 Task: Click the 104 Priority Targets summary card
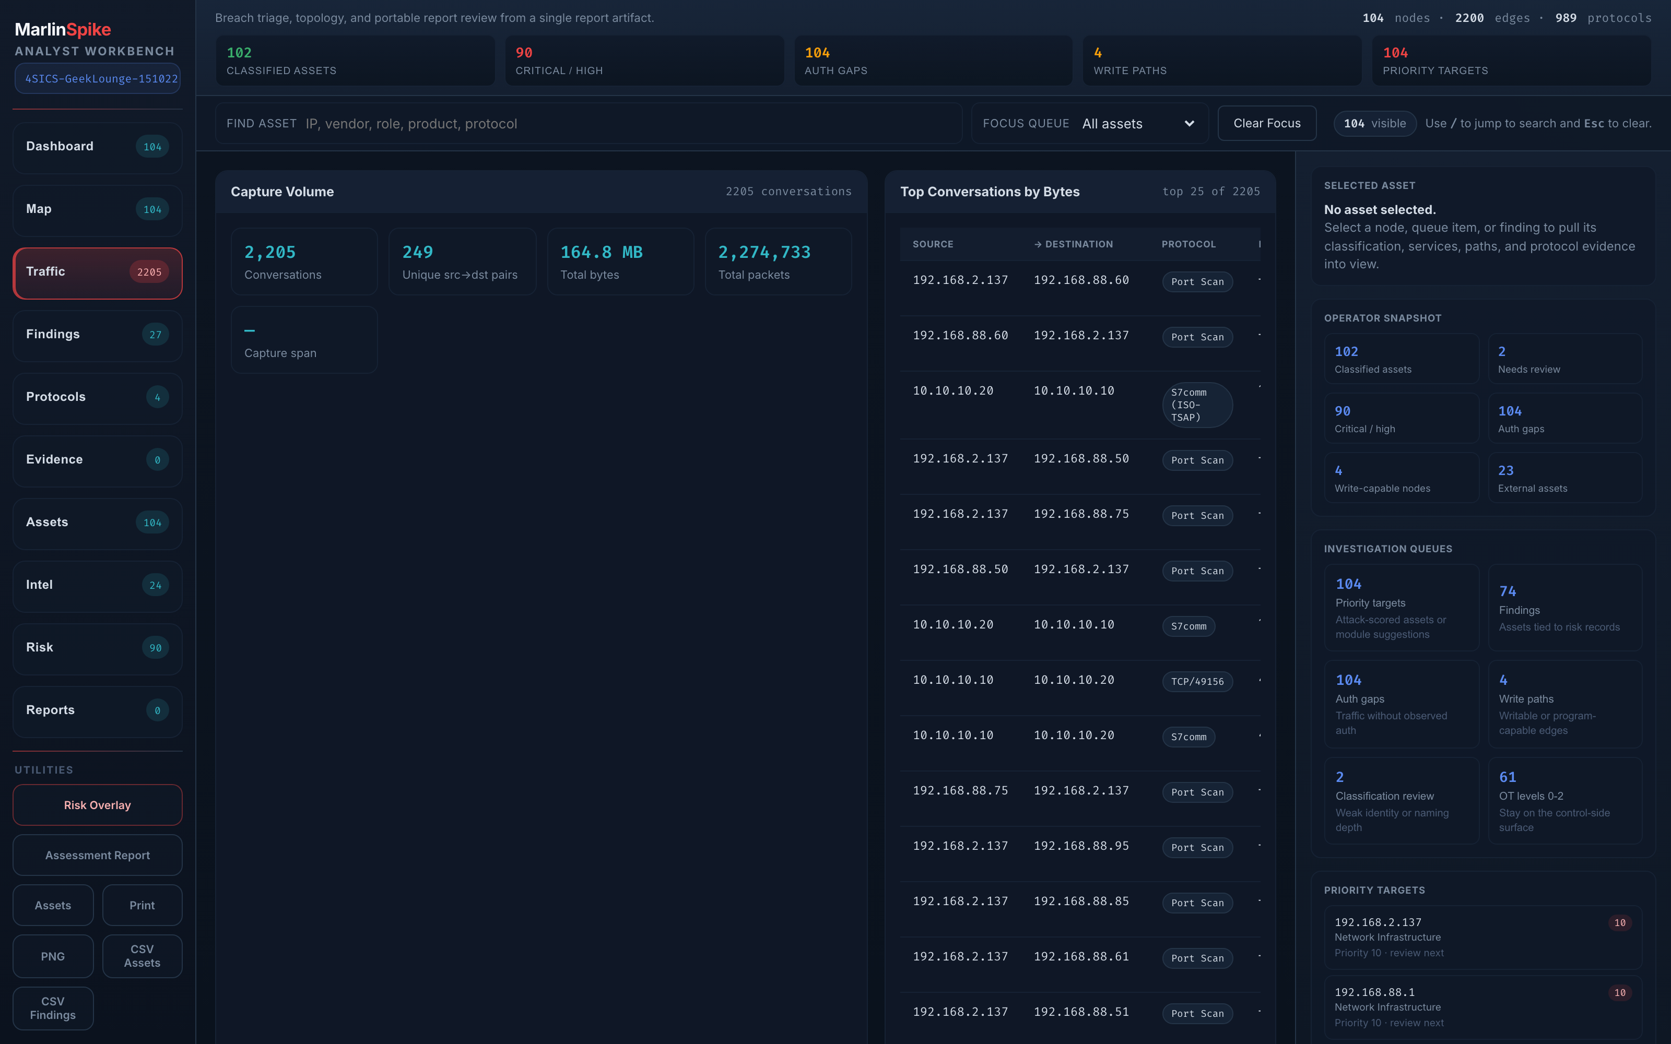click(x=1512, y=61)
